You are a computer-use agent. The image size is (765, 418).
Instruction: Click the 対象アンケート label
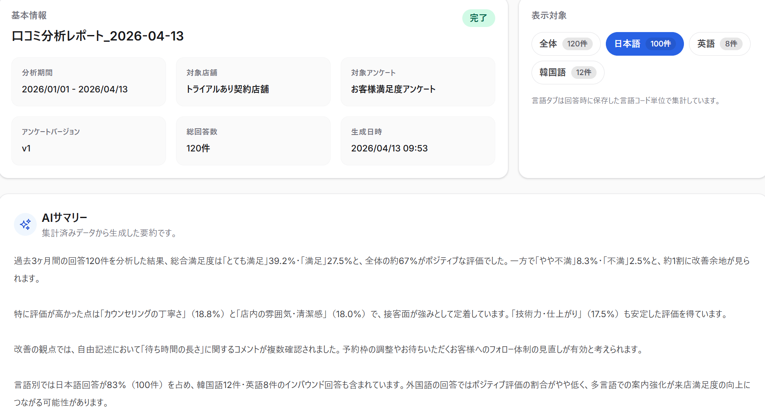[x=373, y=73]
